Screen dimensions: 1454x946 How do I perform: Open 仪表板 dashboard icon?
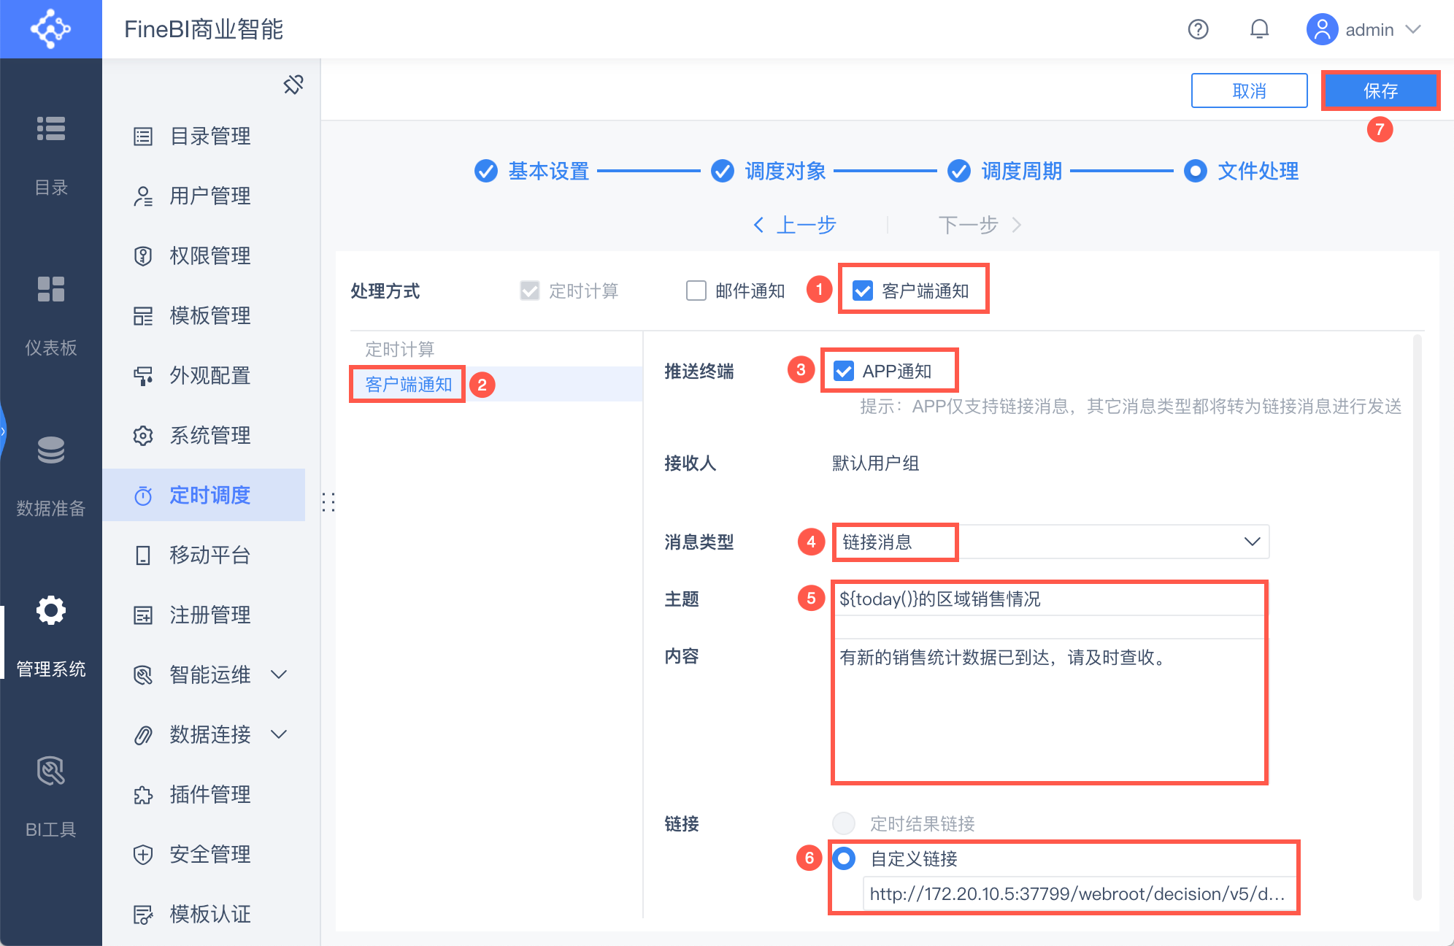[50, 290]
